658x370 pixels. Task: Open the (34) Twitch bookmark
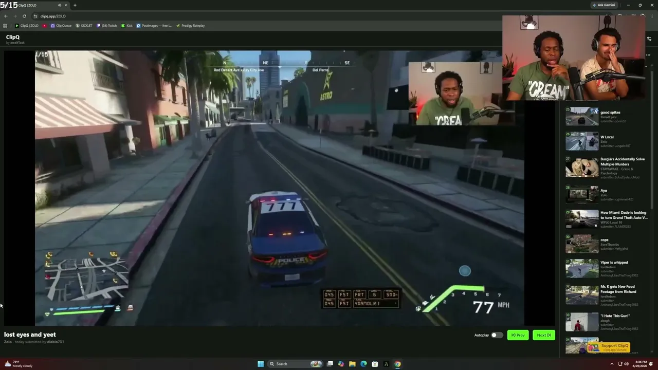click(106, 26)
